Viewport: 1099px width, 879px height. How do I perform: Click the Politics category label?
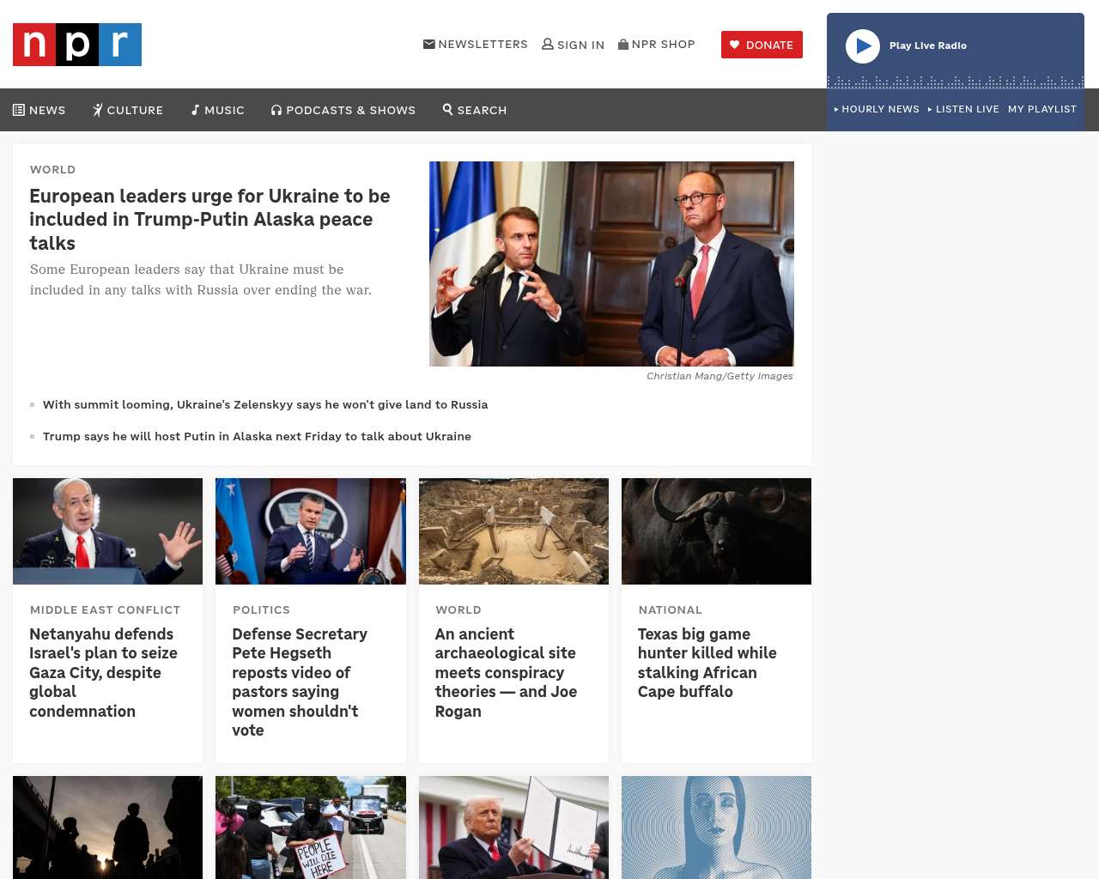coord(261,609)
